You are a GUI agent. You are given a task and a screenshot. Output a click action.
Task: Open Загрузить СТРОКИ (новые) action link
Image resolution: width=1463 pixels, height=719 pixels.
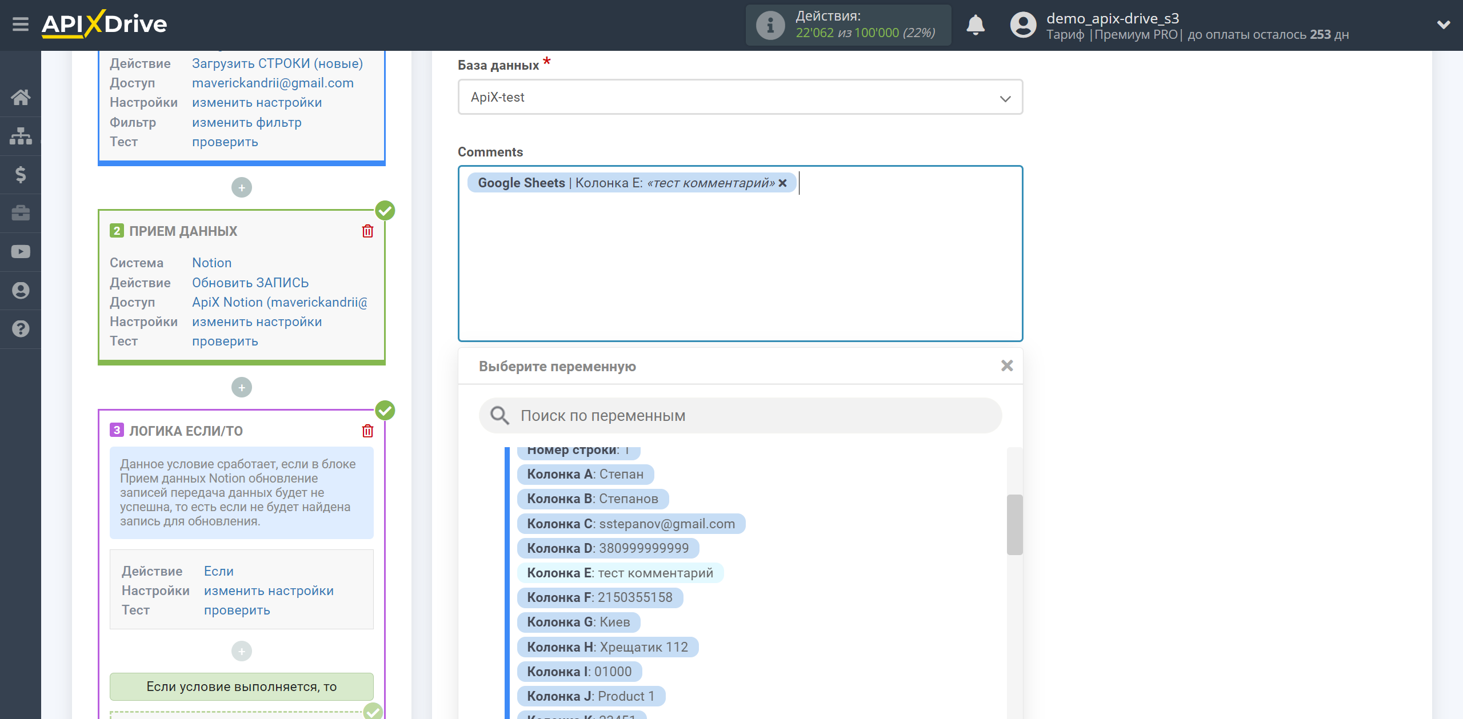click(277, 63)
